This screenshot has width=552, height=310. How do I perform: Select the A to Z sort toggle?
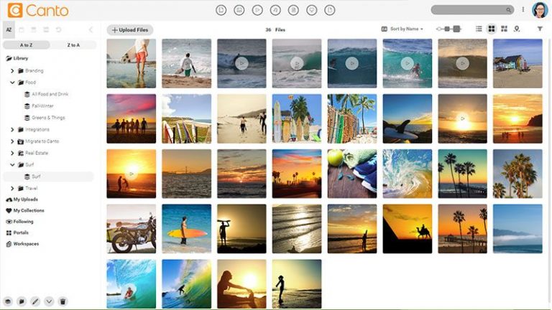click(x=27, y=45)
